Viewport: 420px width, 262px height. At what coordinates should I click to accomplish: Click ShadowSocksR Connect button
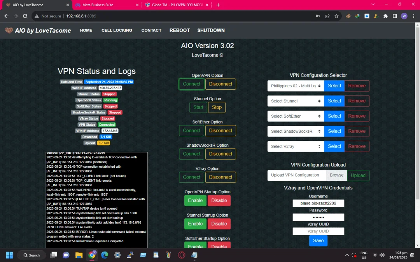coord(191,154)
